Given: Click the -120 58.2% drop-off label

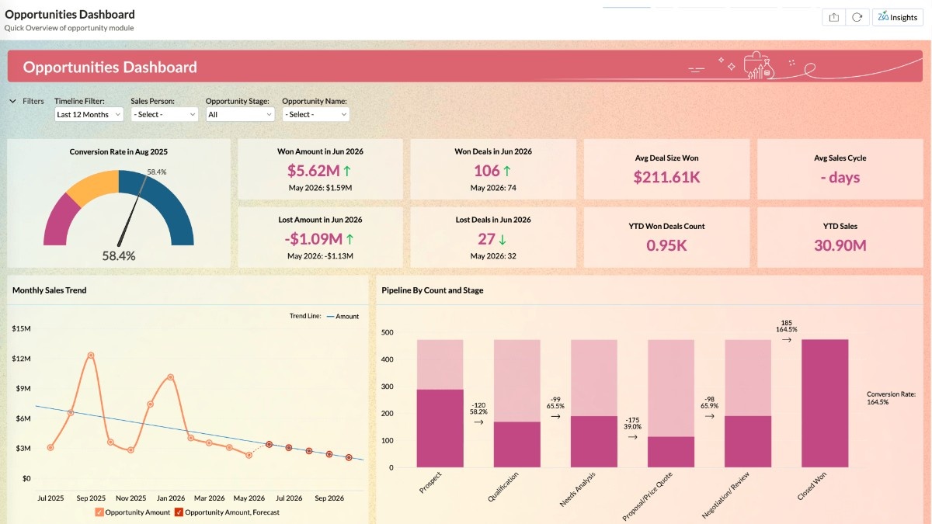Looking at the screenshot, I should click(x=478, y=409).
